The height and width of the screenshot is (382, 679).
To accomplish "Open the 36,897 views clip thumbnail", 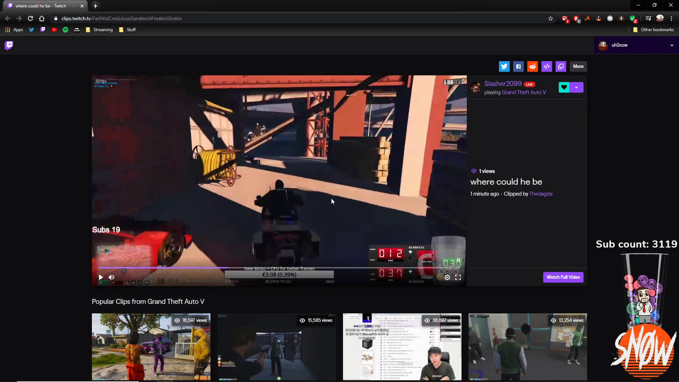I will pos(402,347).
